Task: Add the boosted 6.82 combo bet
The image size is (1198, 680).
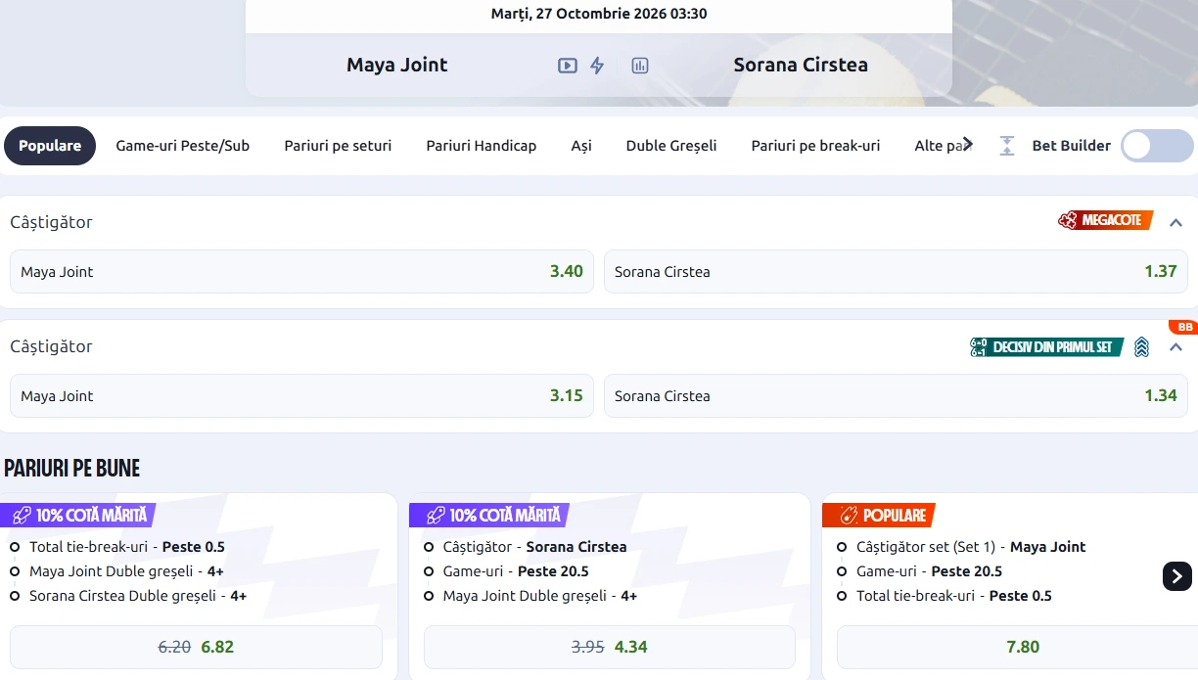Action: click(x=196, y=647)
